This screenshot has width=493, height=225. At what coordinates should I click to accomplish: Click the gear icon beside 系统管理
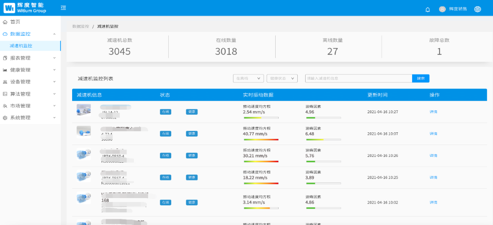click(x=5, y=118)
